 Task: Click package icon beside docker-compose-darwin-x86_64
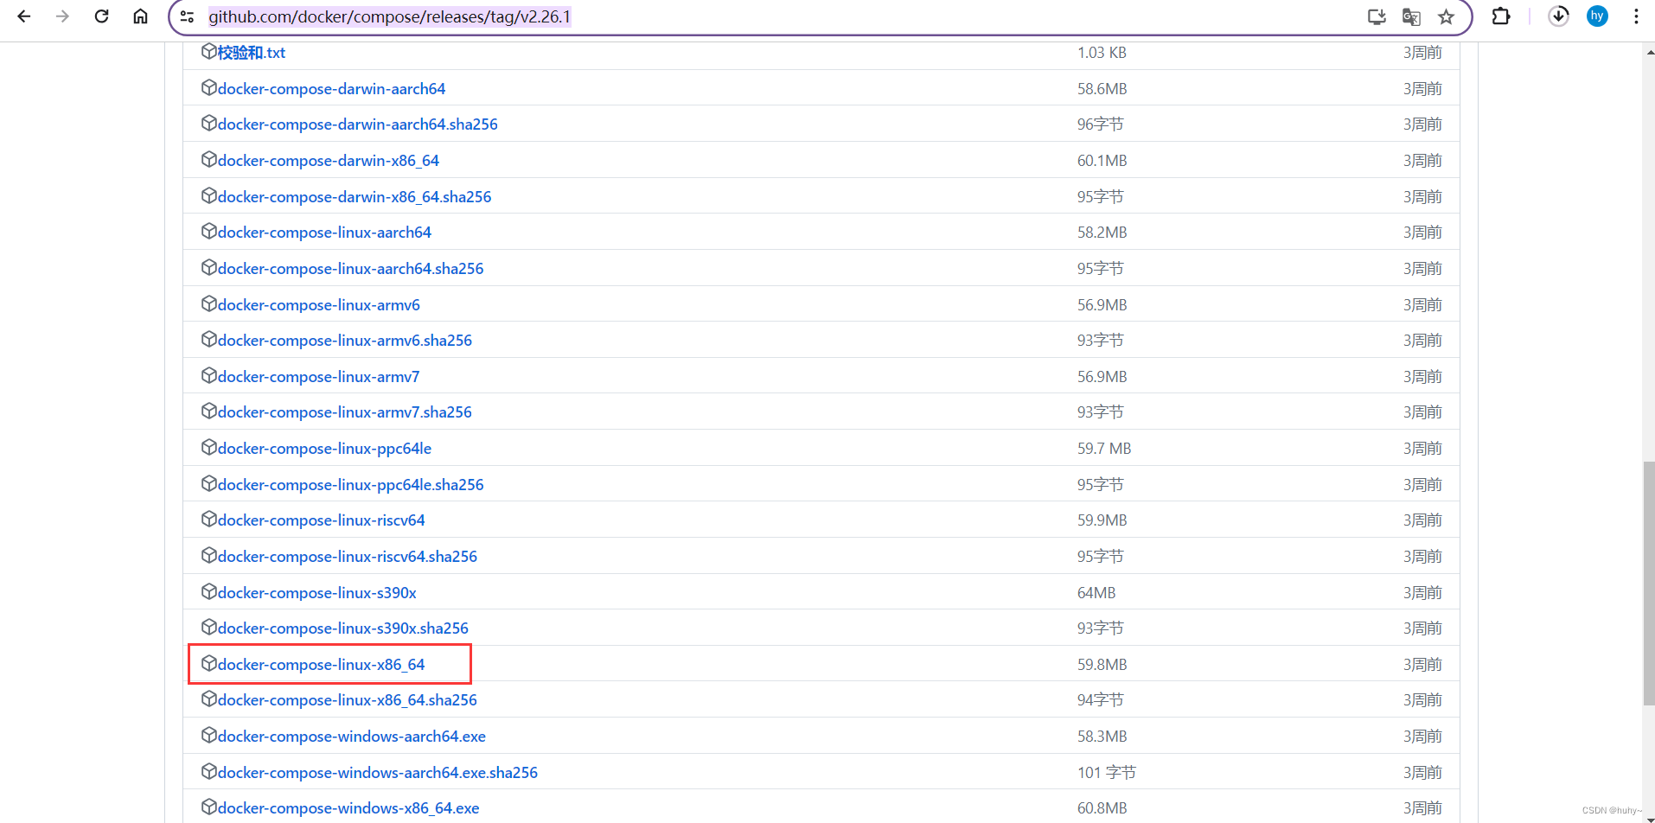click(208, 159)
